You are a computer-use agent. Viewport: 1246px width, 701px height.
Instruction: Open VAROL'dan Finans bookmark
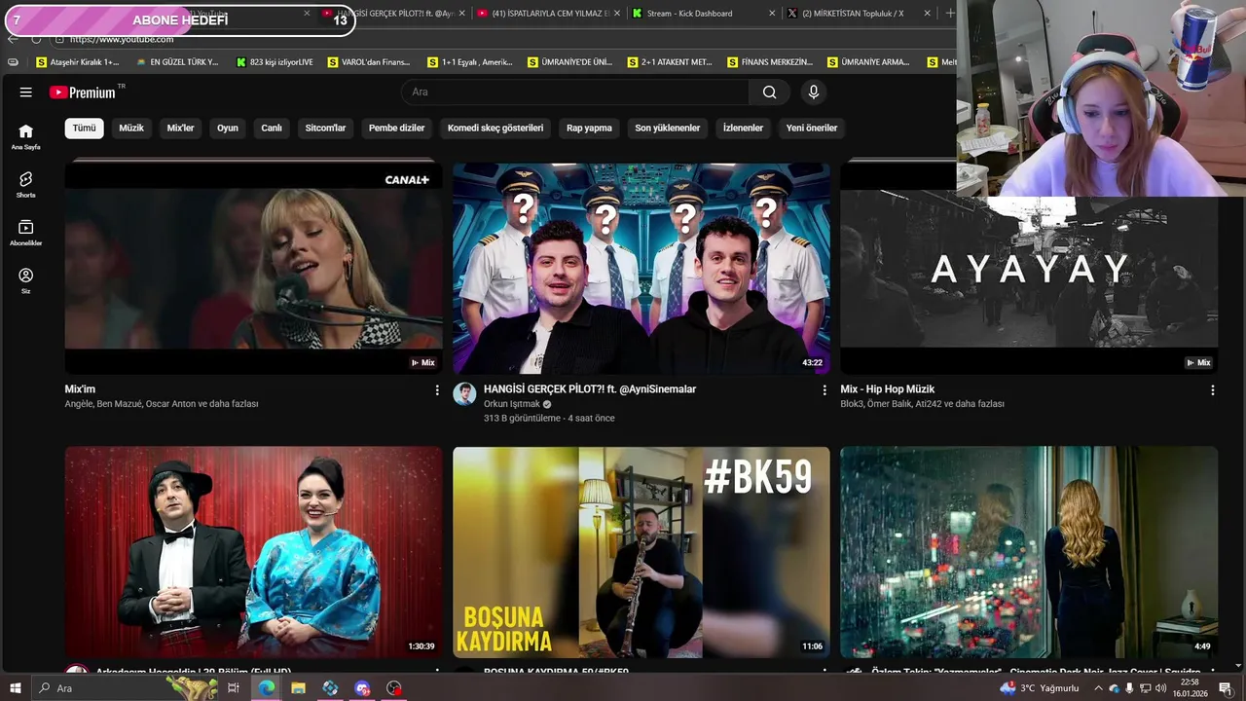point(369,62)
